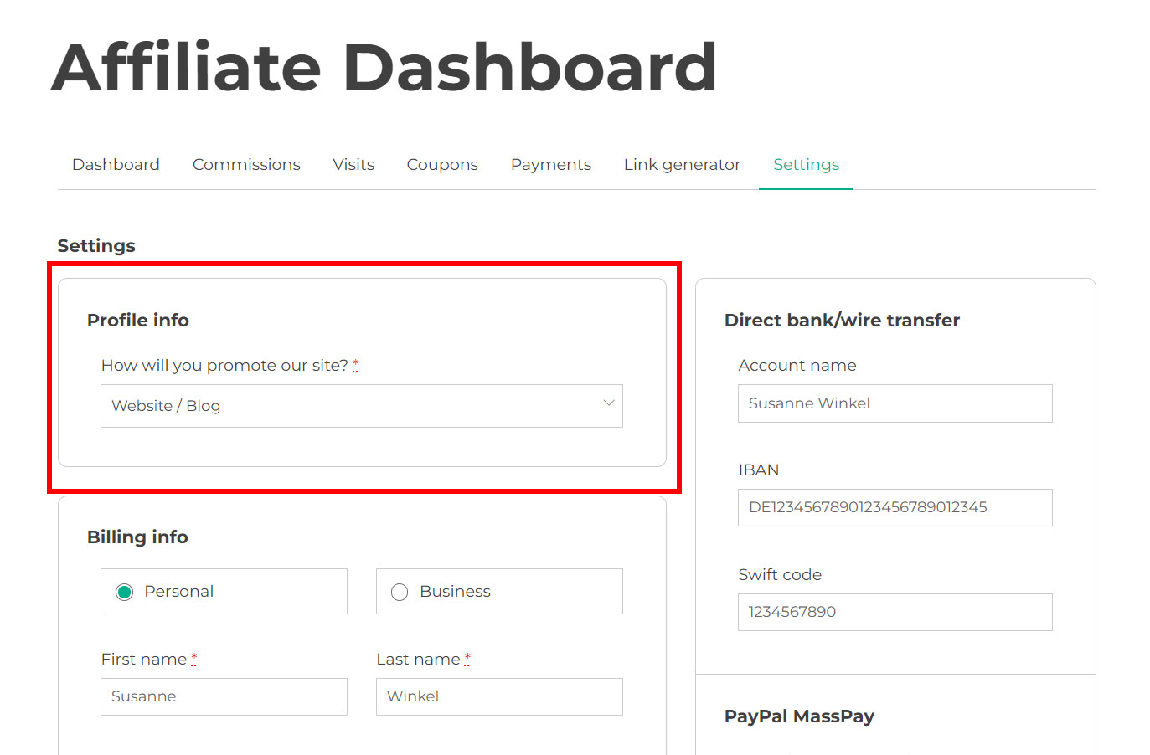Open the Dashboard tab
The image size is (1150, 755).
(x=116, y=165)
